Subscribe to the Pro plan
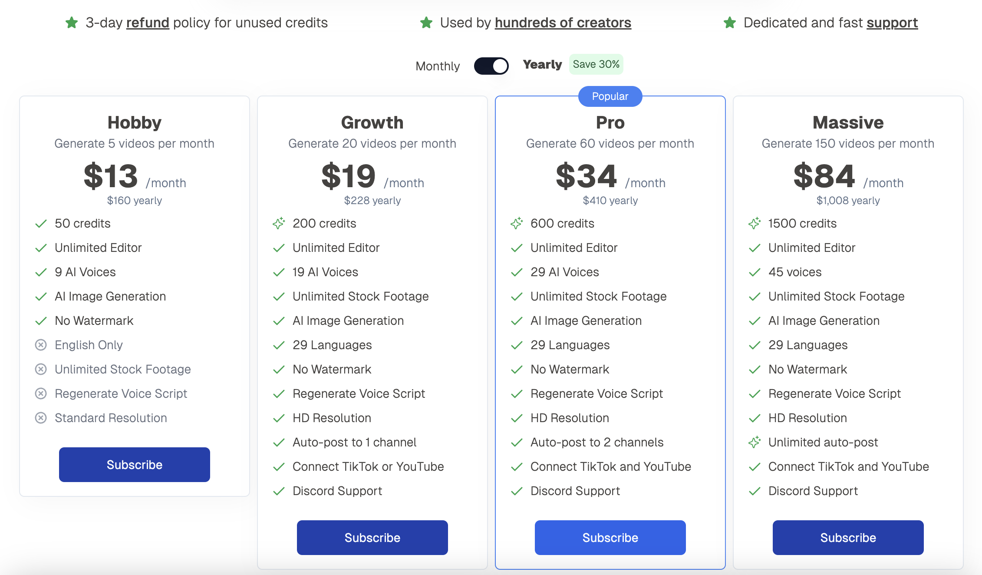Image resolution: width=982 pixels, height=575 pixels. click(610, 538)
